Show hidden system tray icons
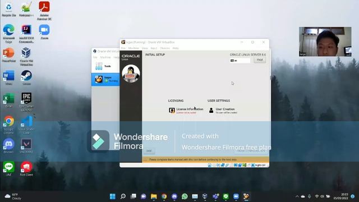This screenshot has height=202, width=359. [297, 196]
